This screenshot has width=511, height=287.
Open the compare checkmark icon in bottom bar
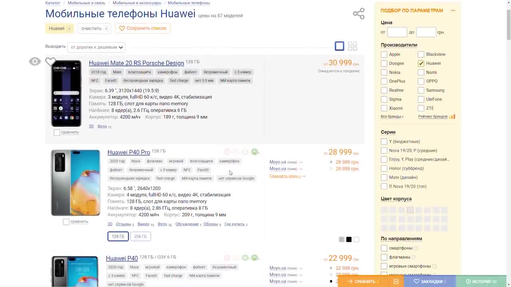pyautogui.click(x=396, y=281)
